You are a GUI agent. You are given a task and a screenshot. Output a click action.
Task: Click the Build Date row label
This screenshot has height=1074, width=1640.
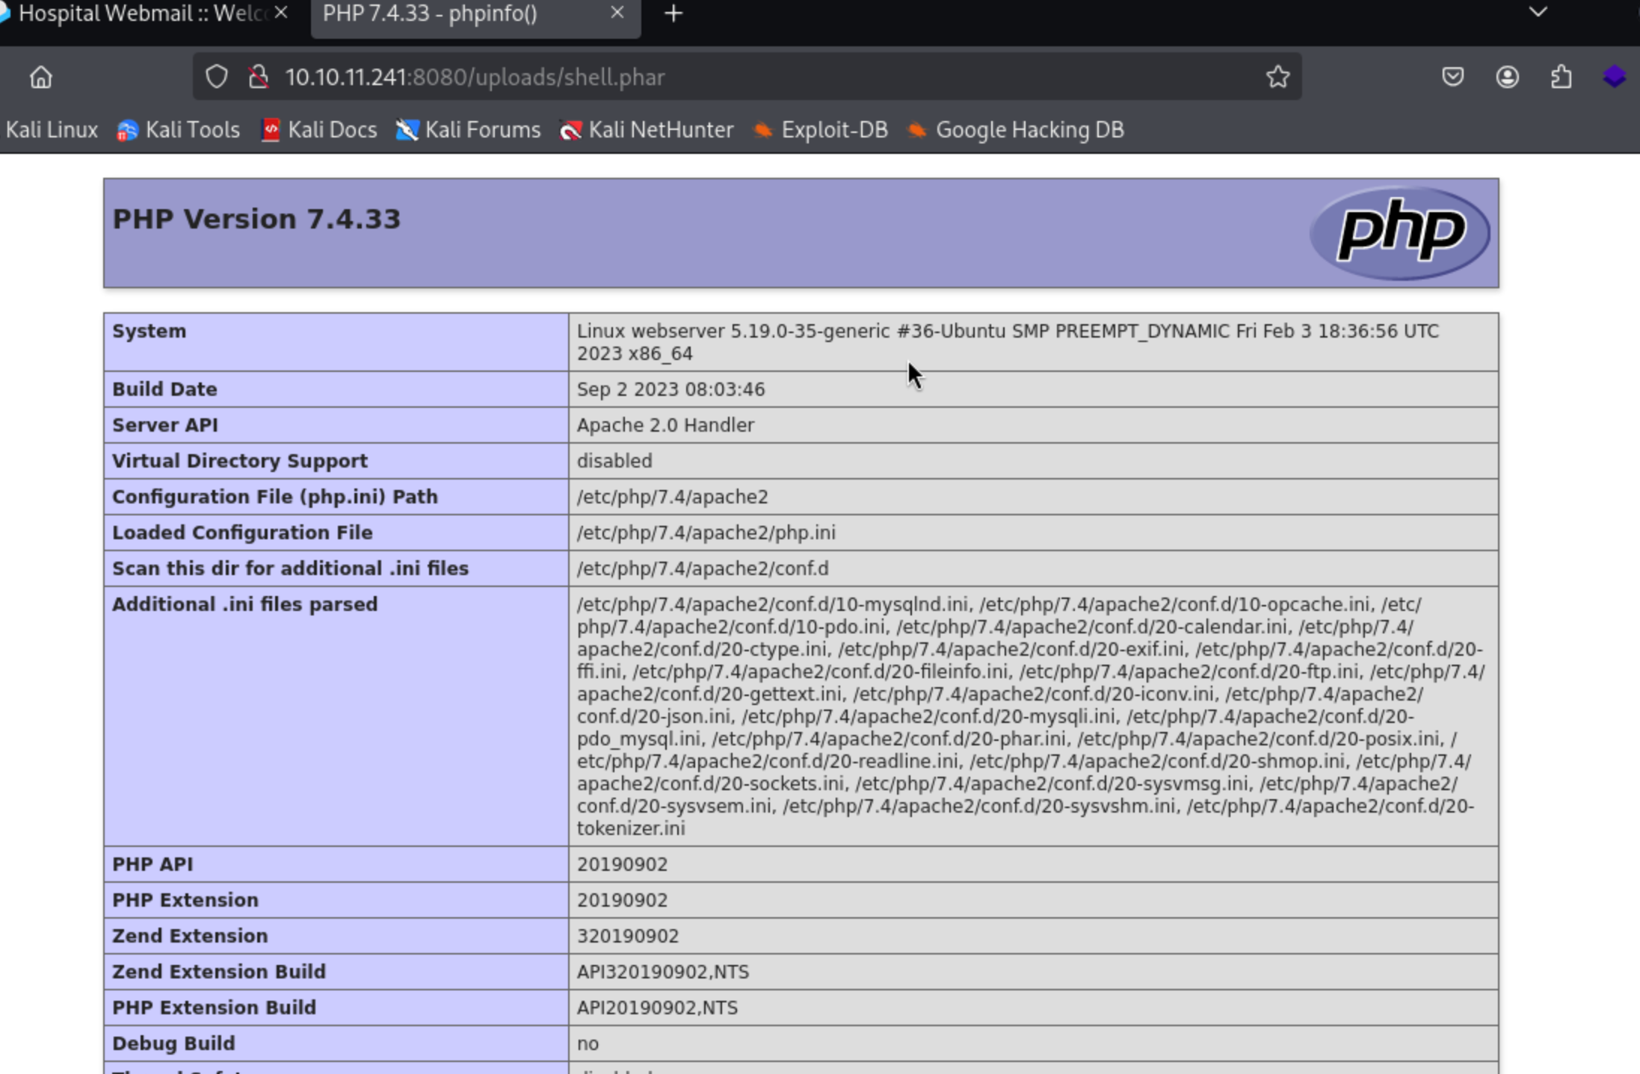164,389
